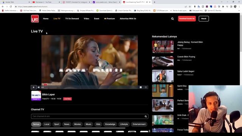The height and width of the screenshot is (136, 242).
Task: Open Santri Boy thumbnail
Action: point(163,91)
